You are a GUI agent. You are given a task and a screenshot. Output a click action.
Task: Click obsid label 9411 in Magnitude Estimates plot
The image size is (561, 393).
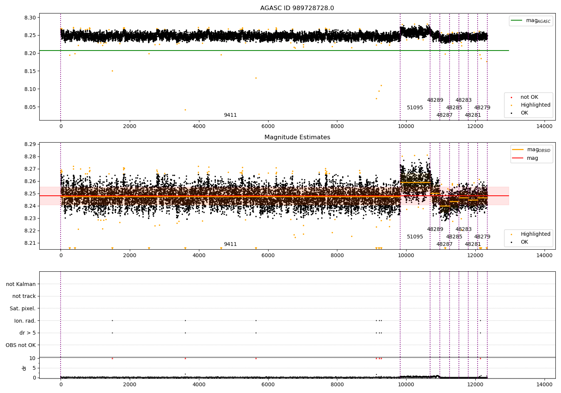click(230, 244)
